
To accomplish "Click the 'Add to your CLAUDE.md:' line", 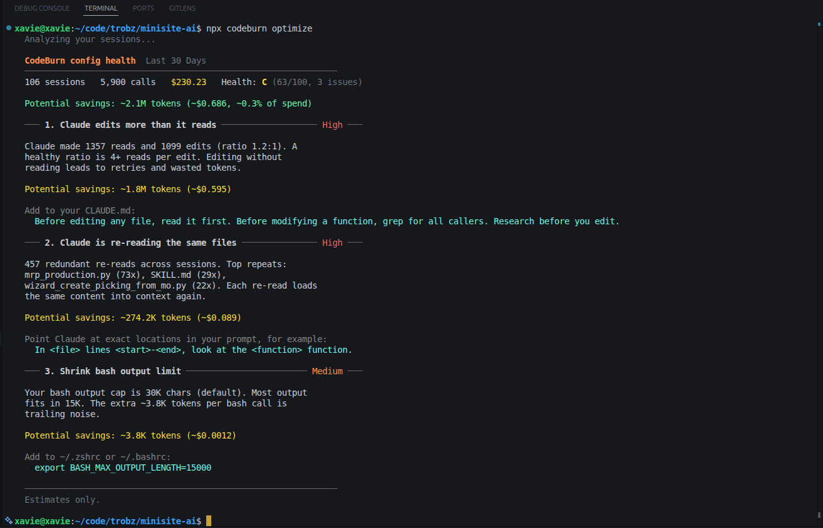I will pyautogui.click(x=80, y=210).
